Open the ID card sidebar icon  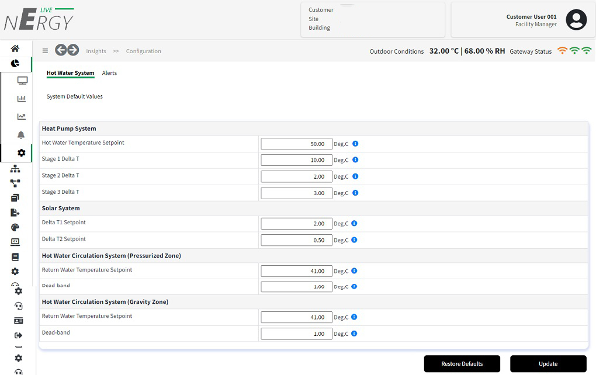pos(18,321)
